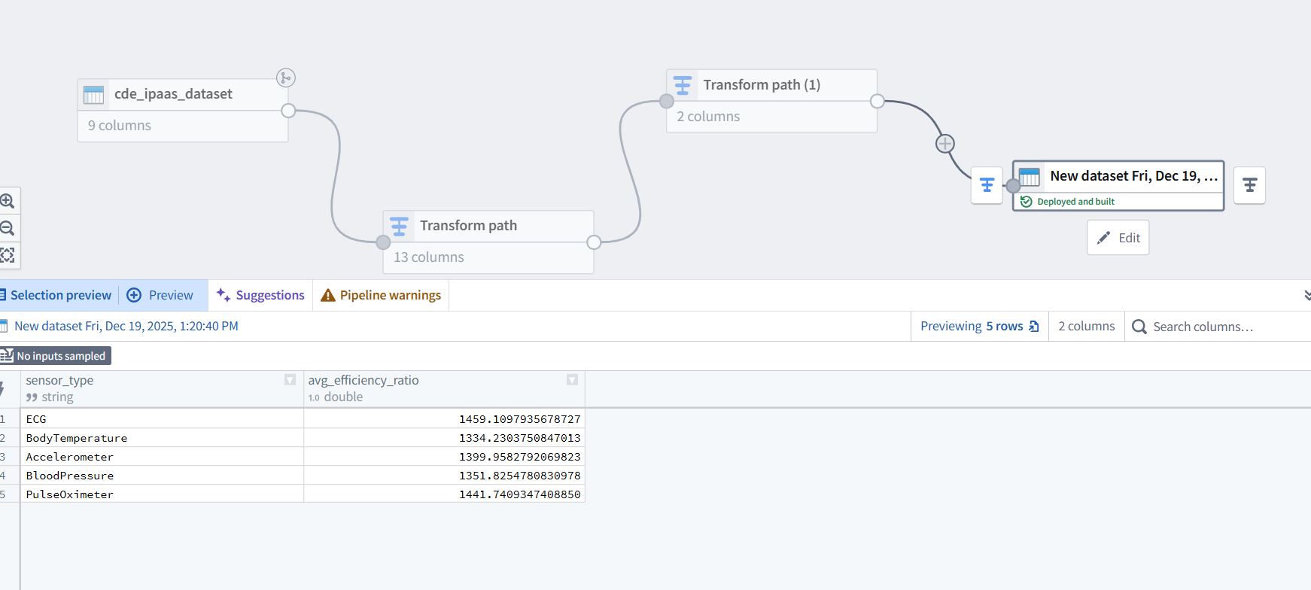
Task: Open the avg_efficiency_ratio column dropdown
Action: pyautogui.click(x=572, y=380)
